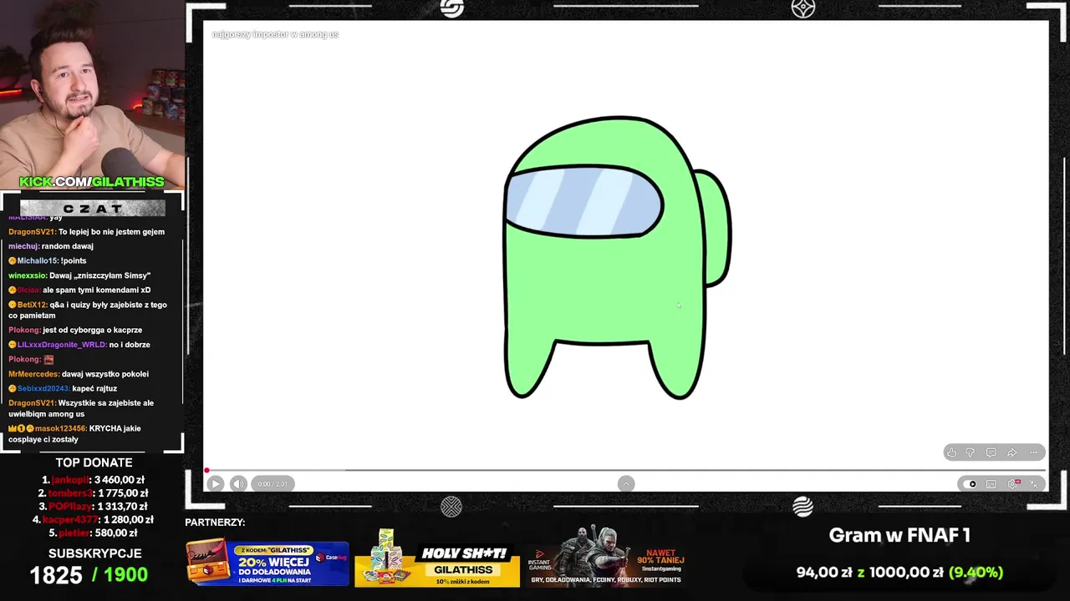Open the KICK.COM/GILATHISS link

92,182
